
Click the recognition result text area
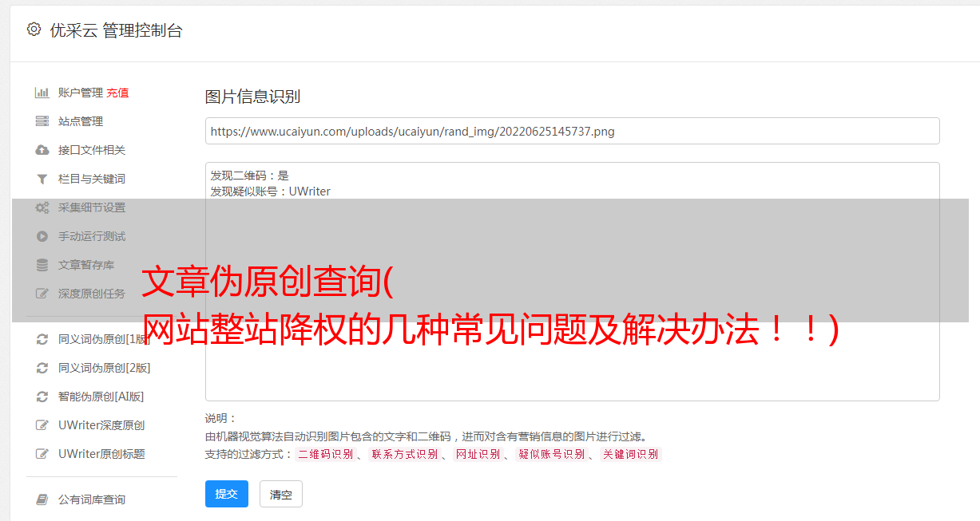pos(572,281)
